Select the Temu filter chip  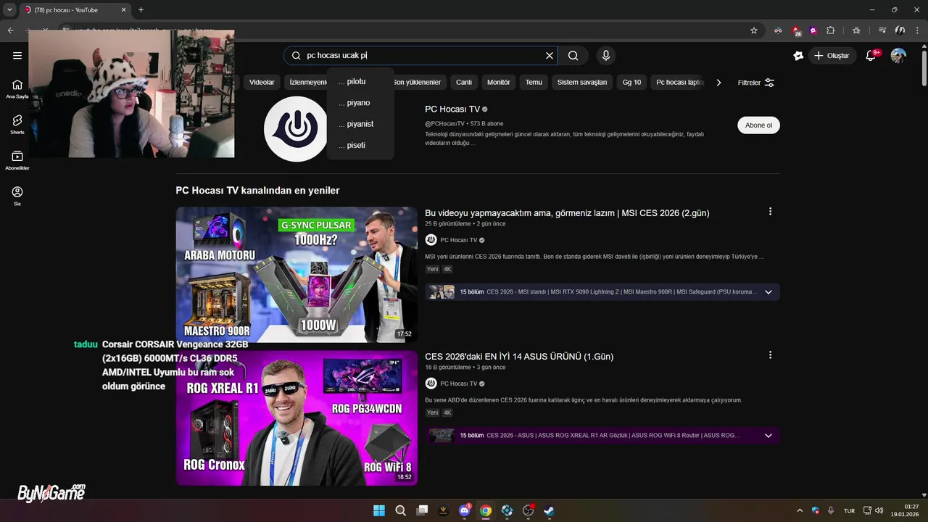(534, 83)
